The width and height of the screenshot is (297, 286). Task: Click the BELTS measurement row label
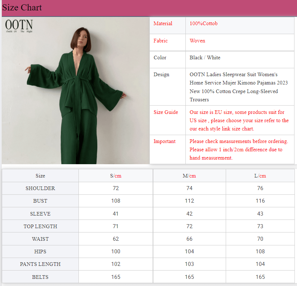(x=40, y=277)
